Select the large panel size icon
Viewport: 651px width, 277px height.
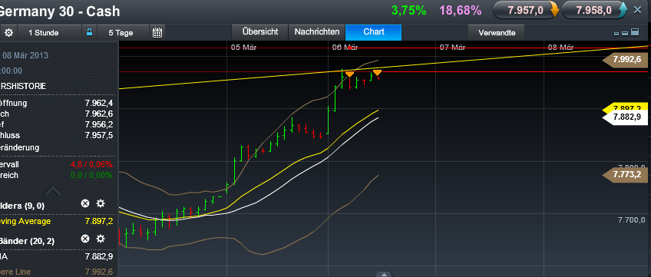pos(635,31)
